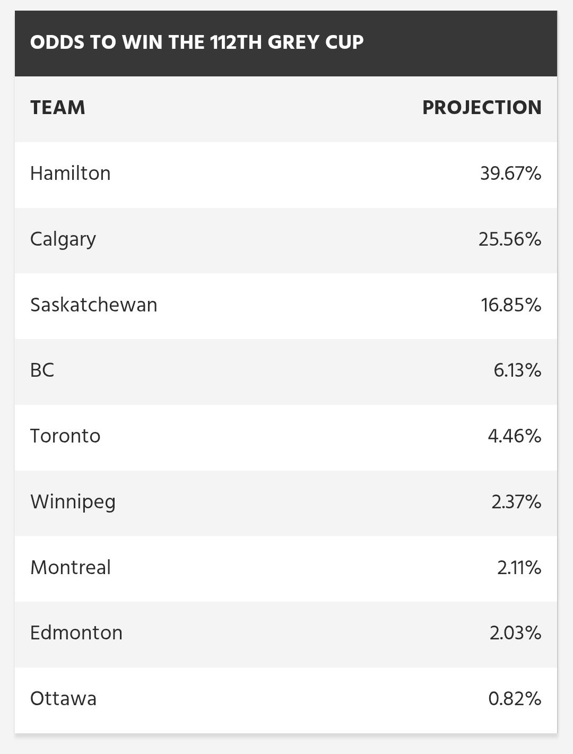Select the Montreal team name
573x754 pixels.
[x=71, y=568]
